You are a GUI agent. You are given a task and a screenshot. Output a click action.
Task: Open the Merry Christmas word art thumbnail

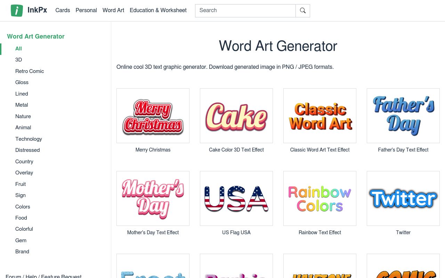(153, 116)
